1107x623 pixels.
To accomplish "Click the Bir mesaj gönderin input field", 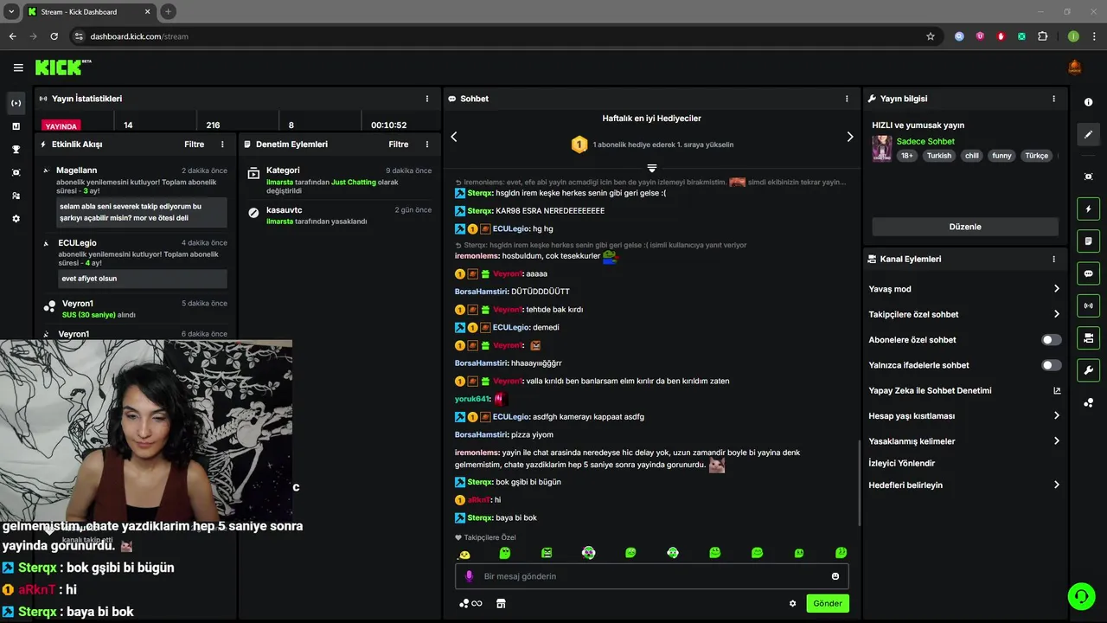I will pos(652,576).
